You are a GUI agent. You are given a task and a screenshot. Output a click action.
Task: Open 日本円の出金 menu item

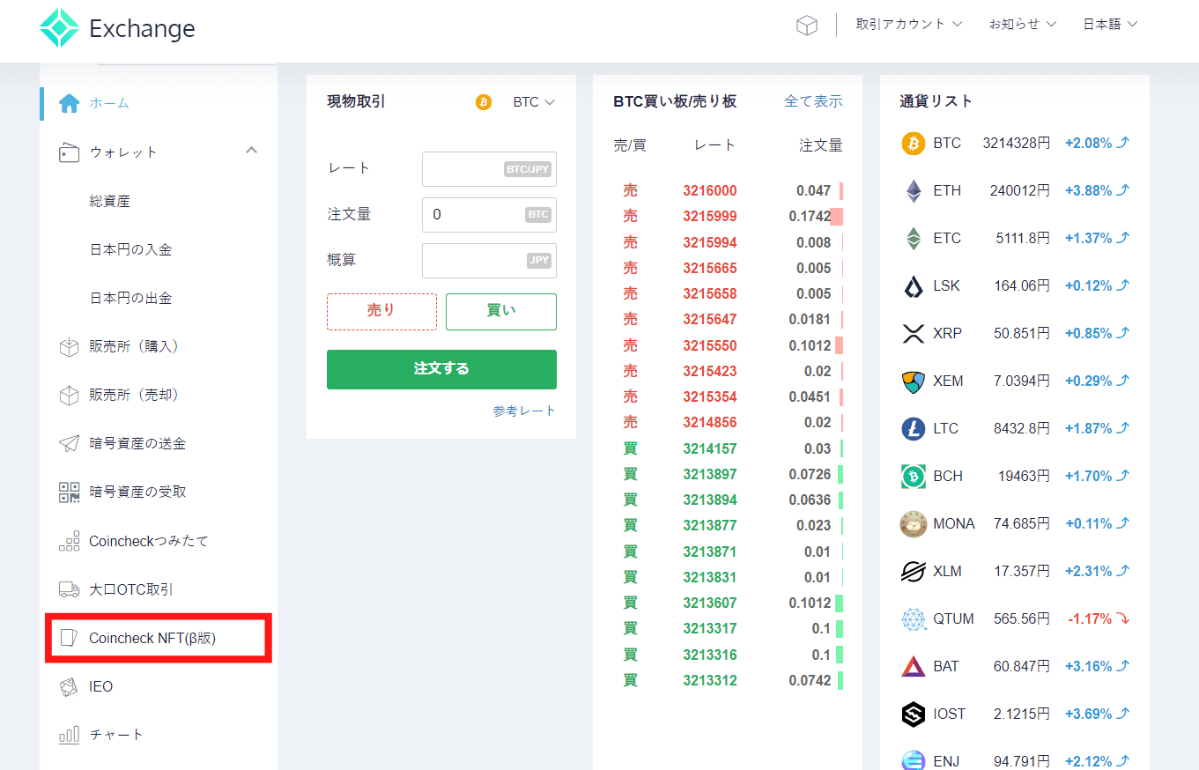click(x=130, y=298)
